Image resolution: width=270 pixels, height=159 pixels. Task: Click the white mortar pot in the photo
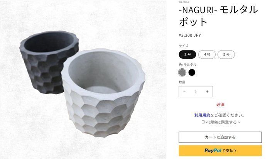pos(104,96)
